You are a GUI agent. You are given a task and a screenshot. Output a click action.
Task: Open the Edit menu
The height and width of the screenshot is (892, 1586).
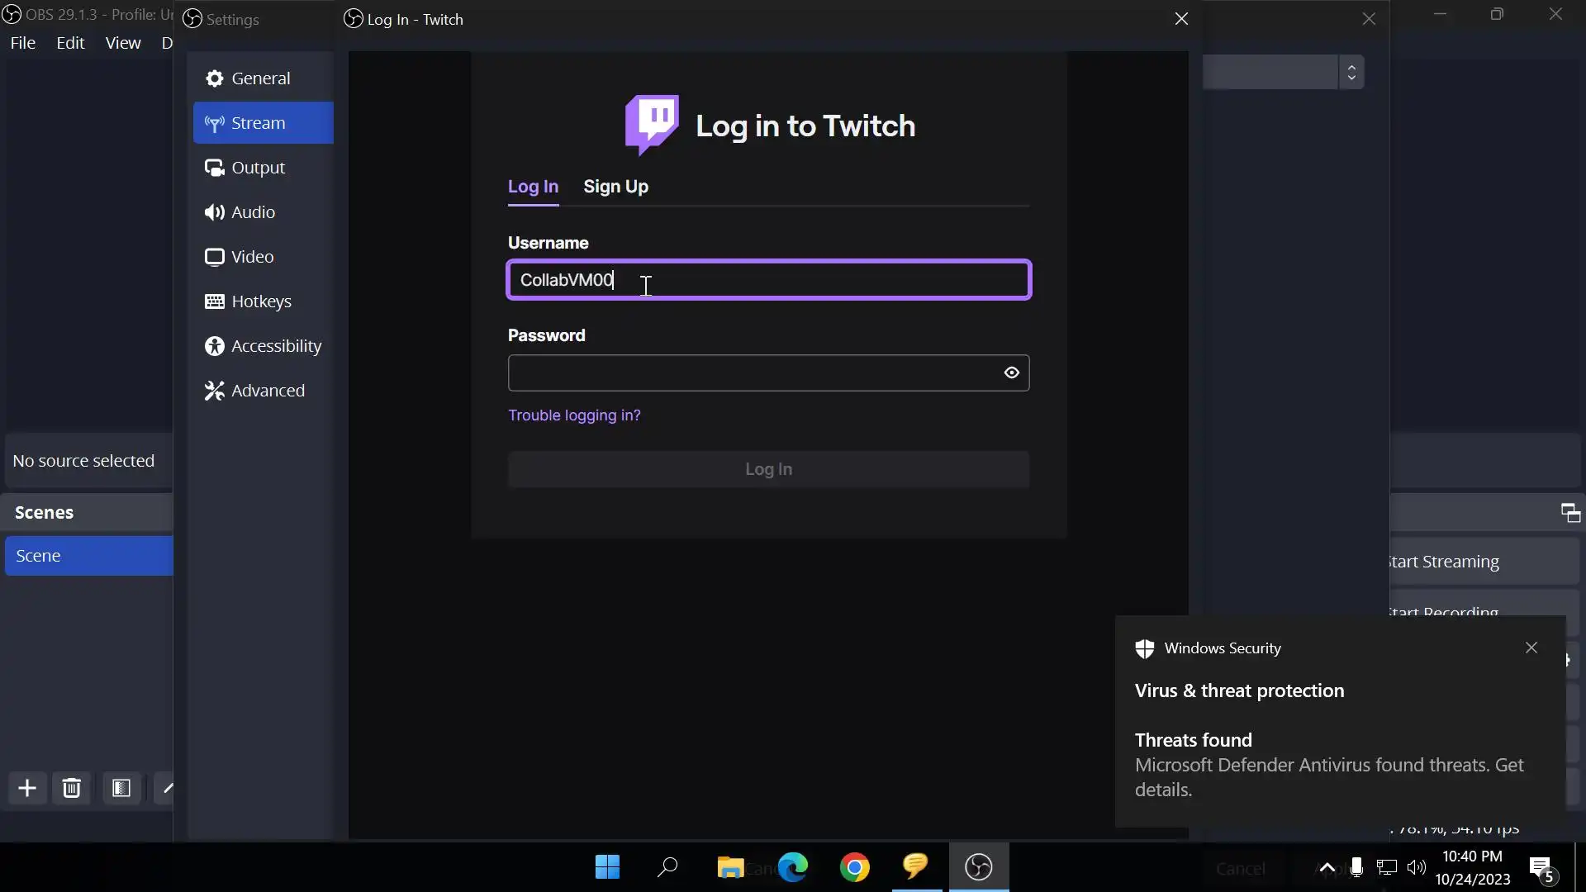click(70, 43)
